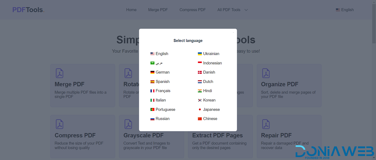The height and width of the screenshot is (160, 376).
Task: Click the Portuguese flag icon
Action: 152,110
